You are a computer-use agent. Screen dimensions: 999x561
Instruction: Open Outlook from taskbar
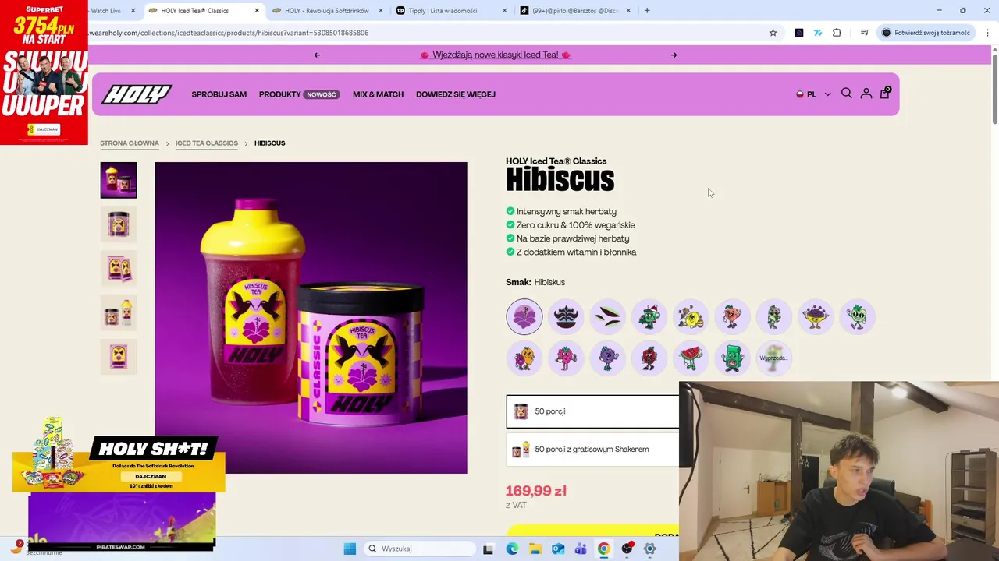point(558,549)
